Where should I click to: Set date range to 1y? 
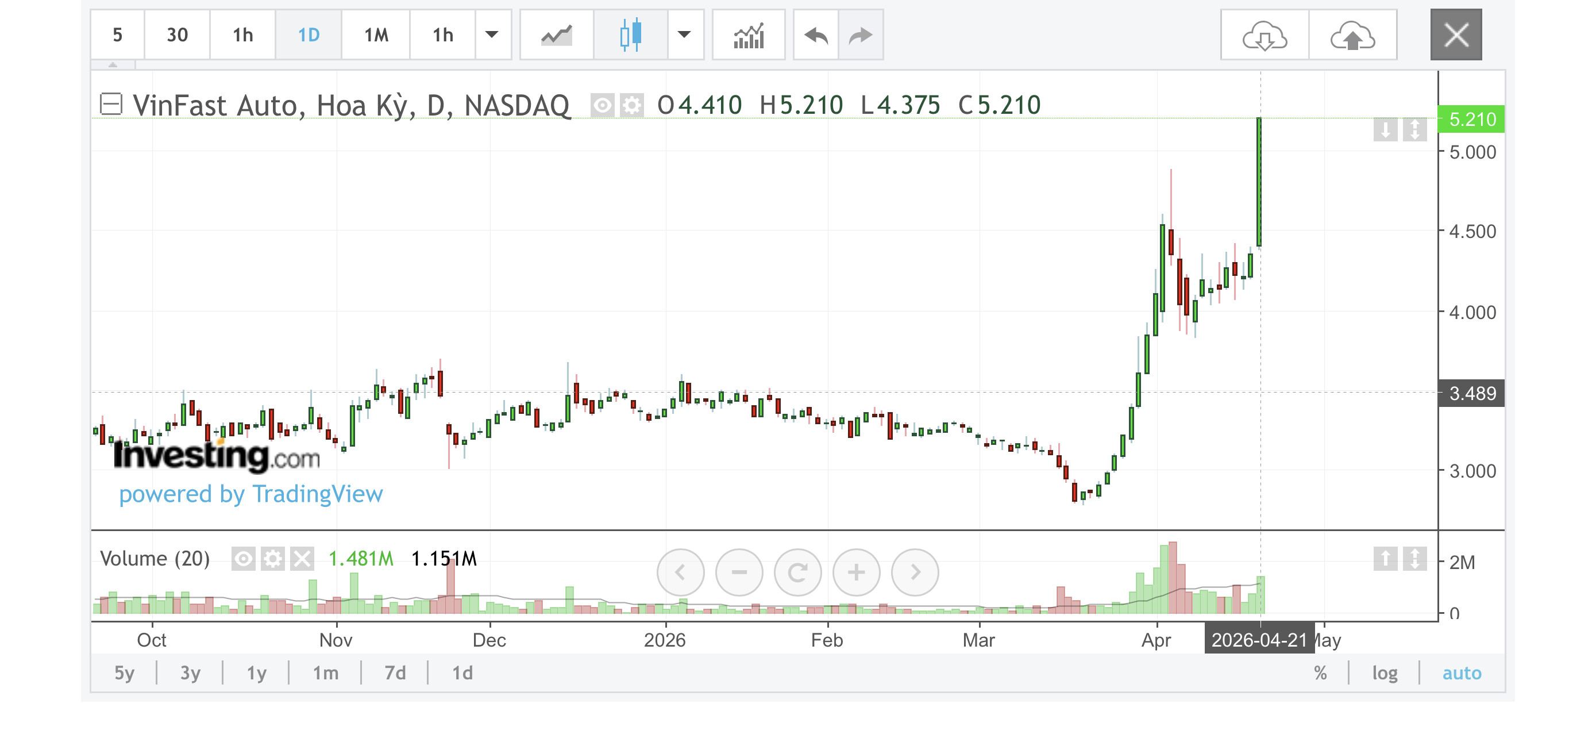256,673
